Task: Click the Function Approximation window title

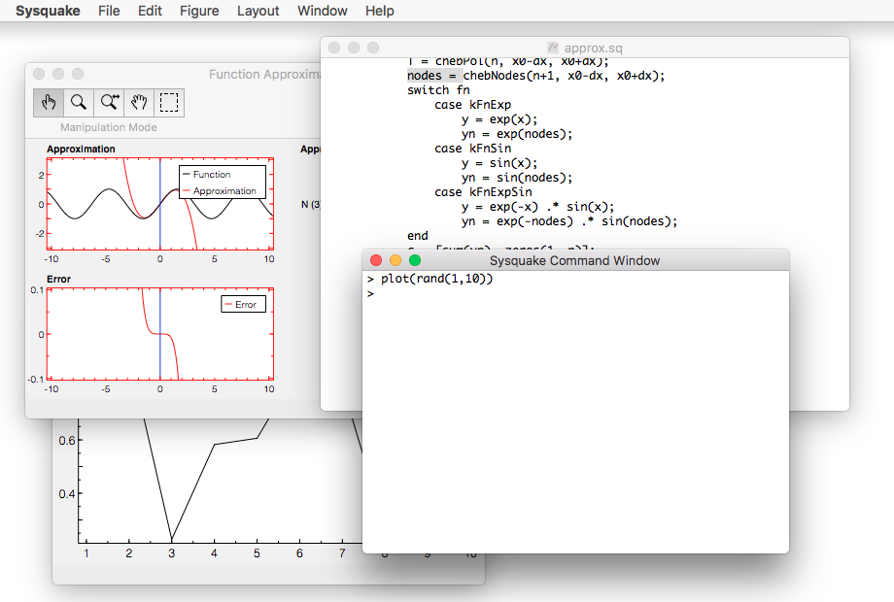Action: [x=264, y=75]
